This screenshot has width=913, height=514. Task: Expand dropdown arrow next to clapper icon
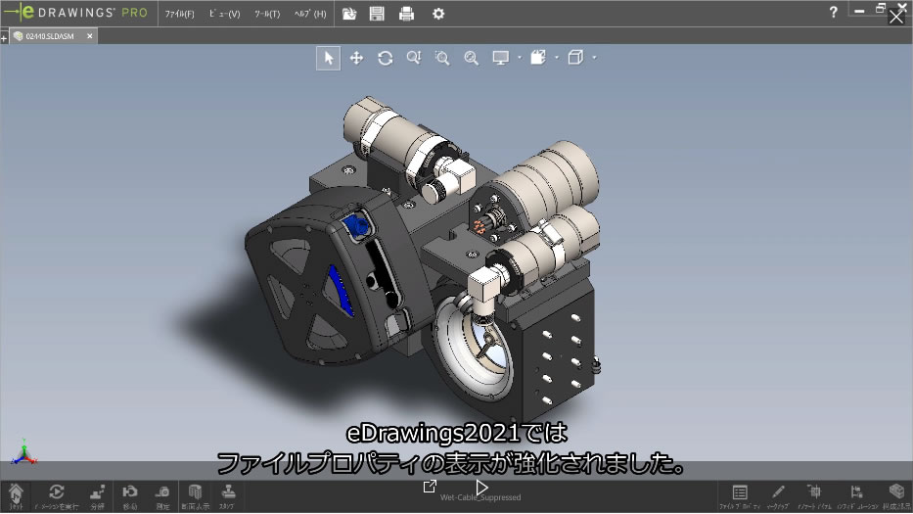tap(557, 58)
